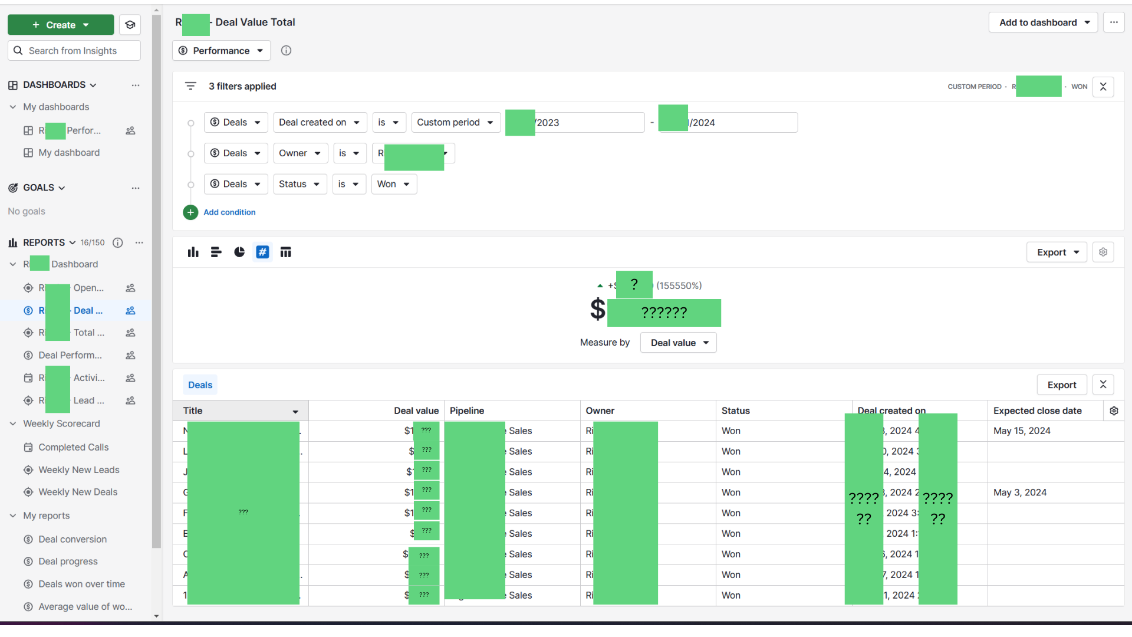
Task: Click the graduation cap learning icon
Action: [x=130, y=25]
